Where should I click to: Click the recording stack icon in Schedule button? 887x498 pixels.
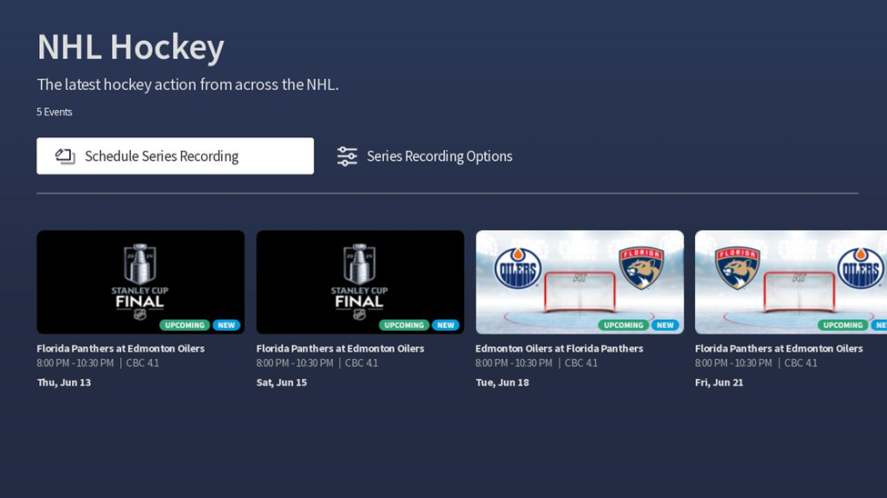66,156
